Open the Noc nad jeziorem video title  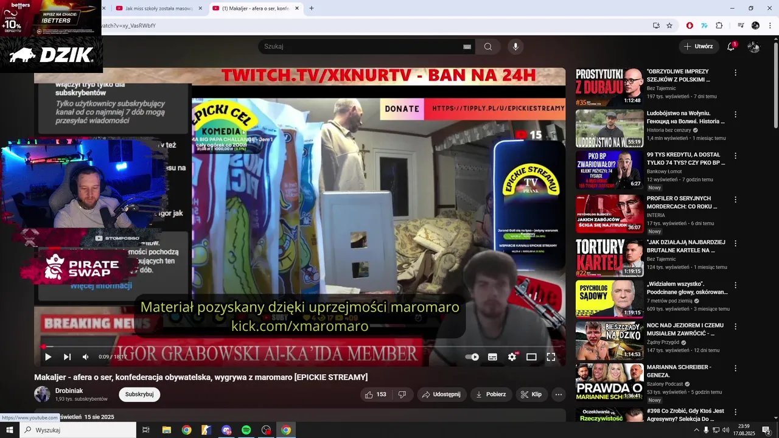click(686, 329)
